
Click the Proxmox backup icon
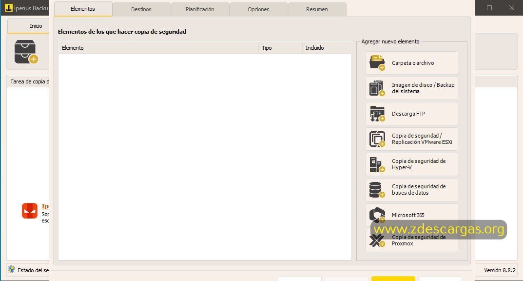click(x=377, y=241)
